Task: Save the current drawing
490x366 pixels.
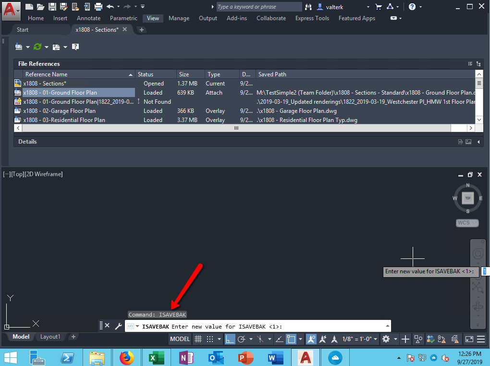Action: point(52,7)
